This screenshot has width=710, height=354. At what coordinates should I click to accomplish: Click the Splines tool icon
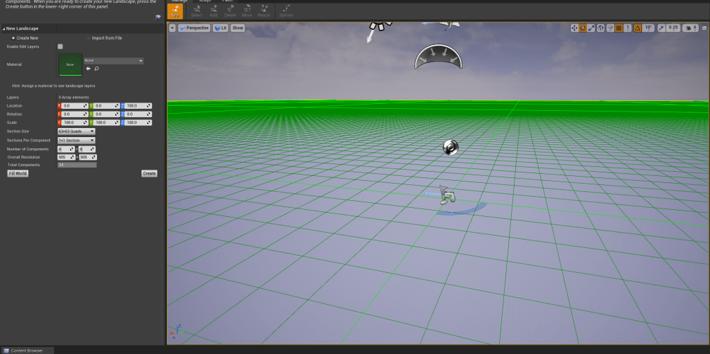[286, 10]
